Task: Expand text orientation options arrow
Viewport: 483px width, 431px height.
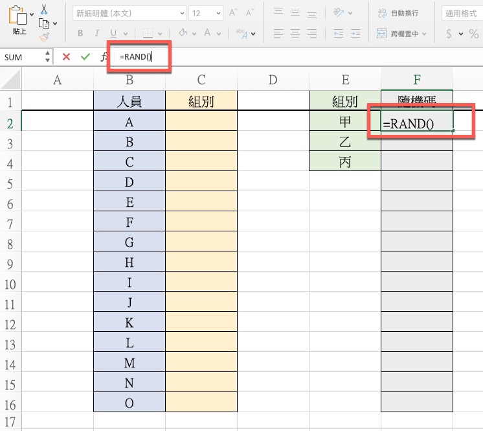Action: point(350,13)
